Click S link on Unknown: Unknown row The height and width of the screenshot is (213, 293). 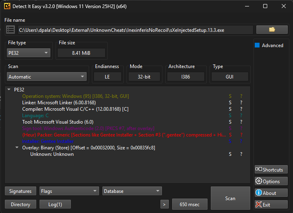point(230,154)
